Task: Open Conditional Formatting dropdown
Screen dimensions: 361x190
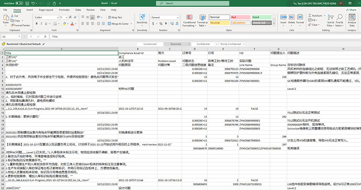Action: point(189,20)
